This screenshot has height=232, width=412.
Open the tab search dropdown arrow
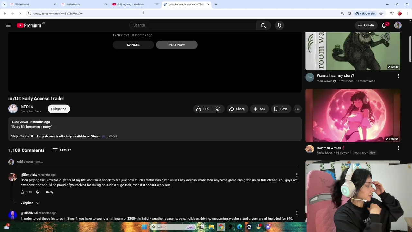4,5
